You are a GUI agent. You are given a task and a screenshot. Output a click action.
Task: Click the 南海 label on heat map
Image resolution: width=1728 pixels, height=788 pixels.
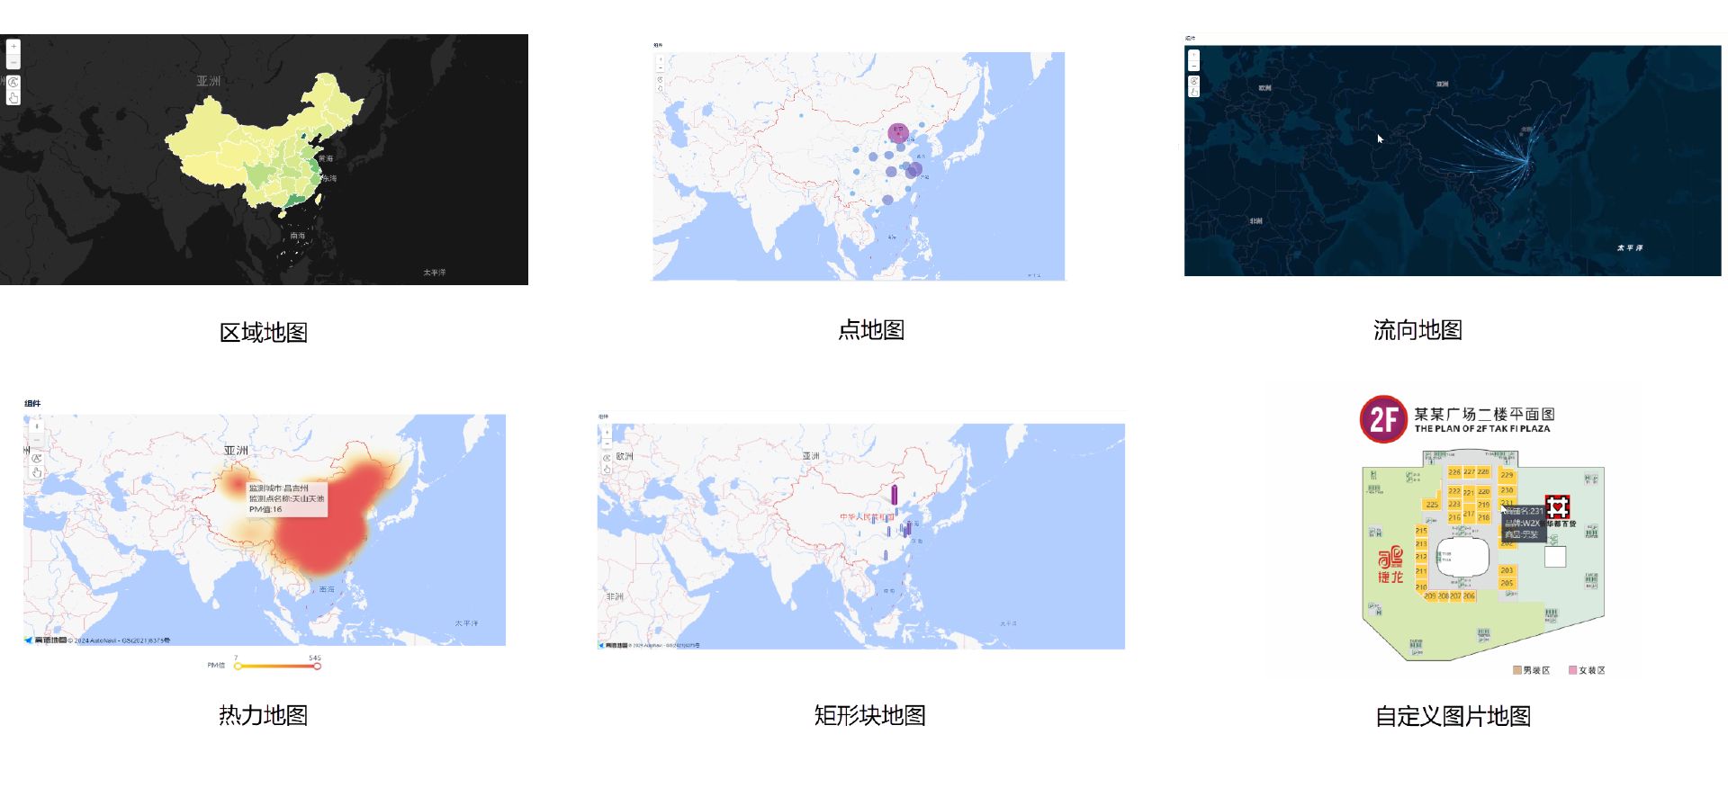click(326, 589)
